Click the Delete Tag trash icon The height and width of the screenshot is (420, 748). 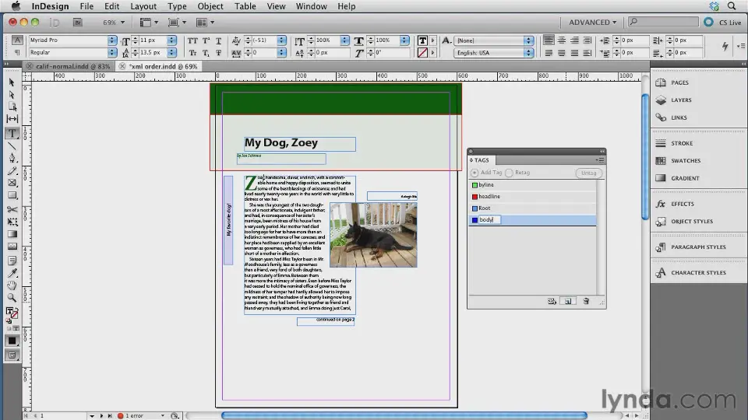[x=586, y=301]
